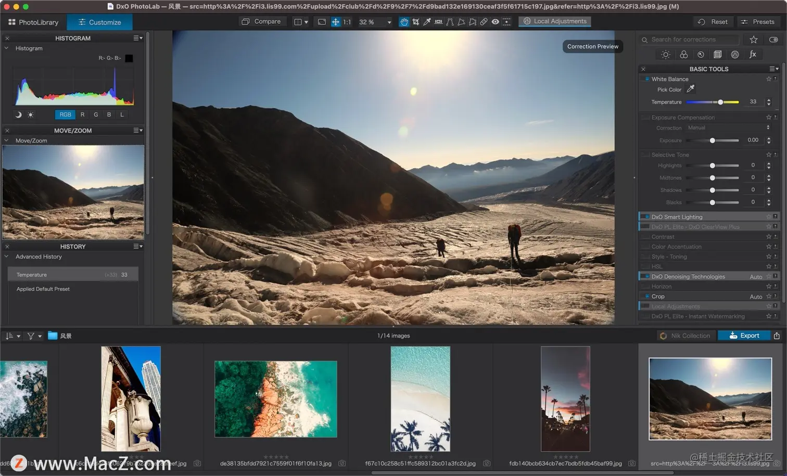Select the force parallels perspective tool
787x476 pixels.
(450, 22)
